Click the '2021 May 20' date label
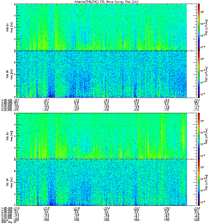Viewport: 210px width, 224px height. tap(9, 222)
